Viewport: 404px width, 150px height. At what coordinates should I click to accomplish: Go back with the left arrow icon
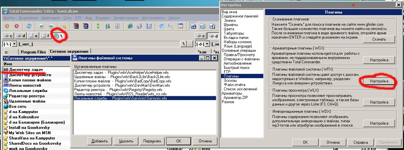42,26
